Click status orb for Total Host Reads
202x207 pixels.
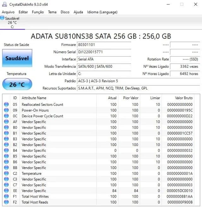pos(6,202)
